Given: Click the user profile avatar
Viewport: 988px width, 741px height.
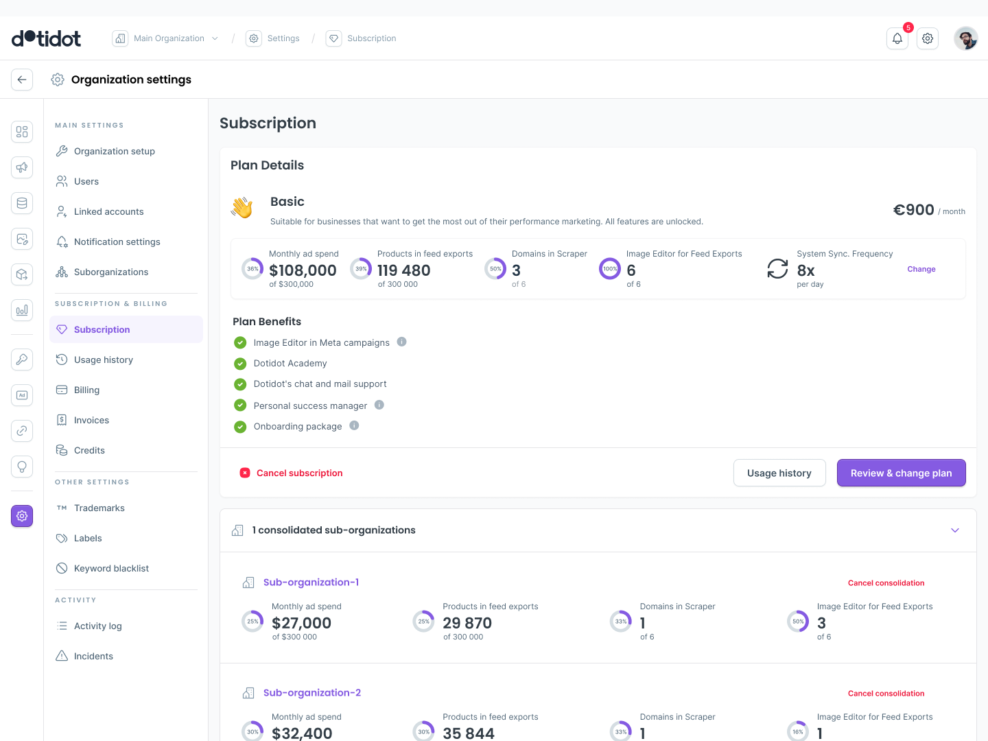Looking at the screenshot, I should click(965, 38).
